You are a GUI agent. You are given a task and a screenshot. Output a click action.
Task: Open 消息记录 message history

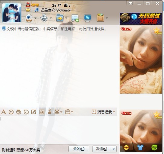103,112
